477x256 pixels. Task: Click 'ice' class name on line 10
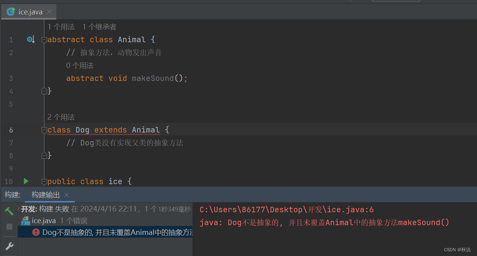coord(115,181)
